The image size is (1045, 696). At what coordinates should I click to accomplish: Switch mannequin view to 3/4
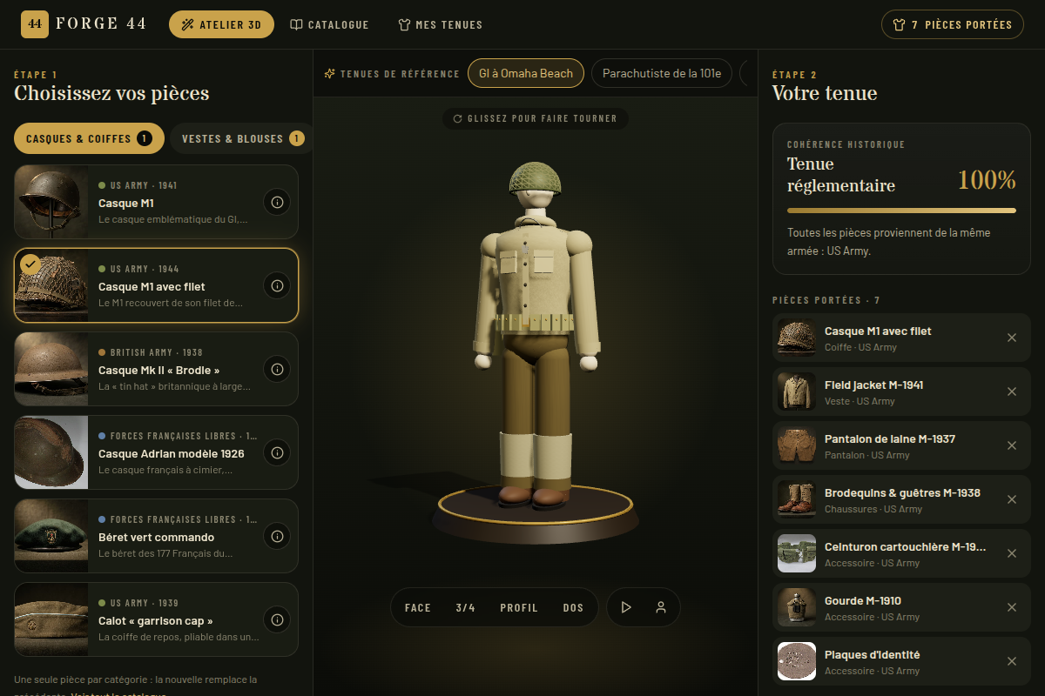click(465, 607)
